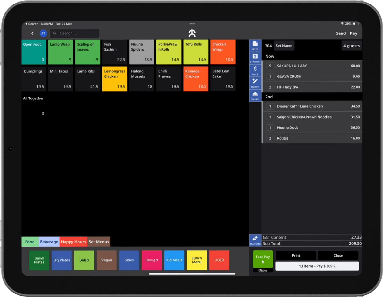Screen dimensions: 383x297
Task: Tap the back arrow icon
Action: tap(32, 33)
